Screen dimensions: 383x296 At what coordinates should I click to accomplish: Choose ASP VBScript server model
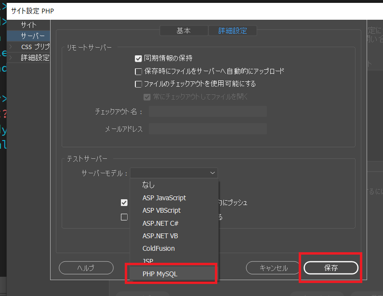161,210
